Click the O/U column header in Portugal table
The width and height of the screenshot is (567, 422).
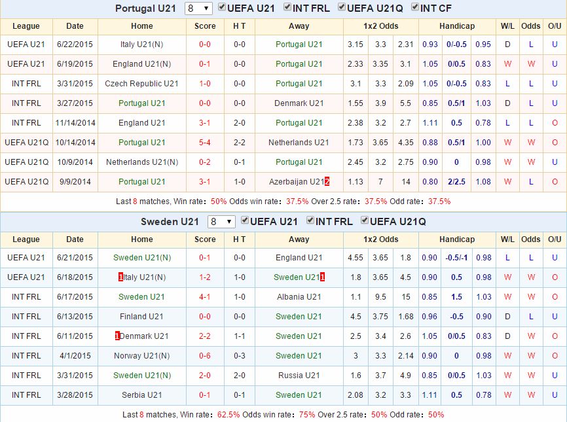click(x=555, y=26)
